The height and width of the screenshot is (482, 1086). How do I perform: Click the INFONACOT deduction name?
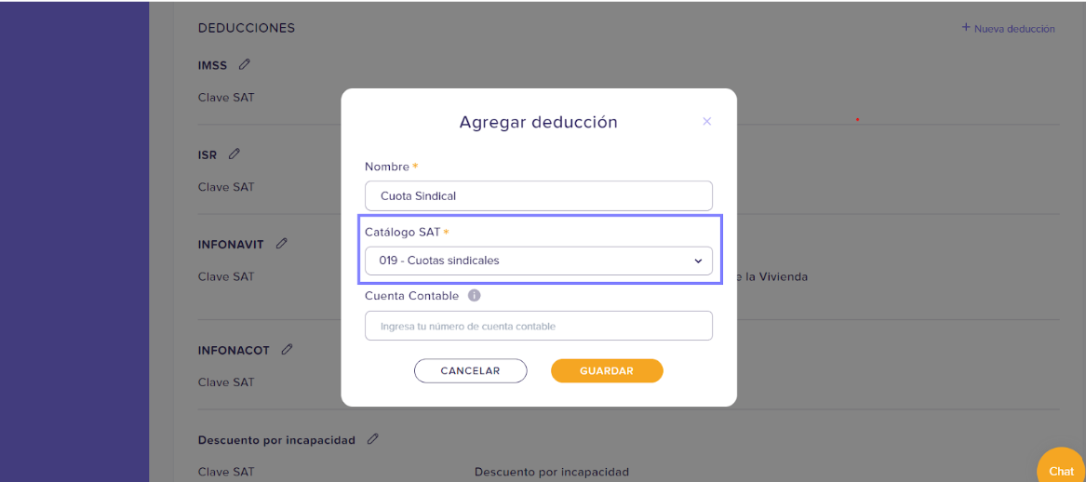coord(235,351)
